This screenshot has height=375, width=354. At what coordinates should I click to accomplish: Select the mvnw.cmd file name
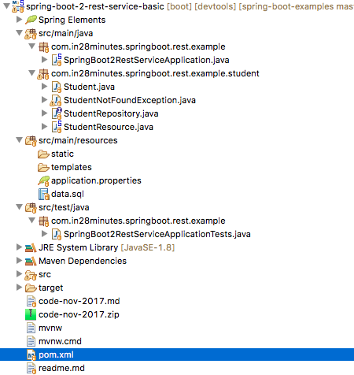tap(60, 342)
